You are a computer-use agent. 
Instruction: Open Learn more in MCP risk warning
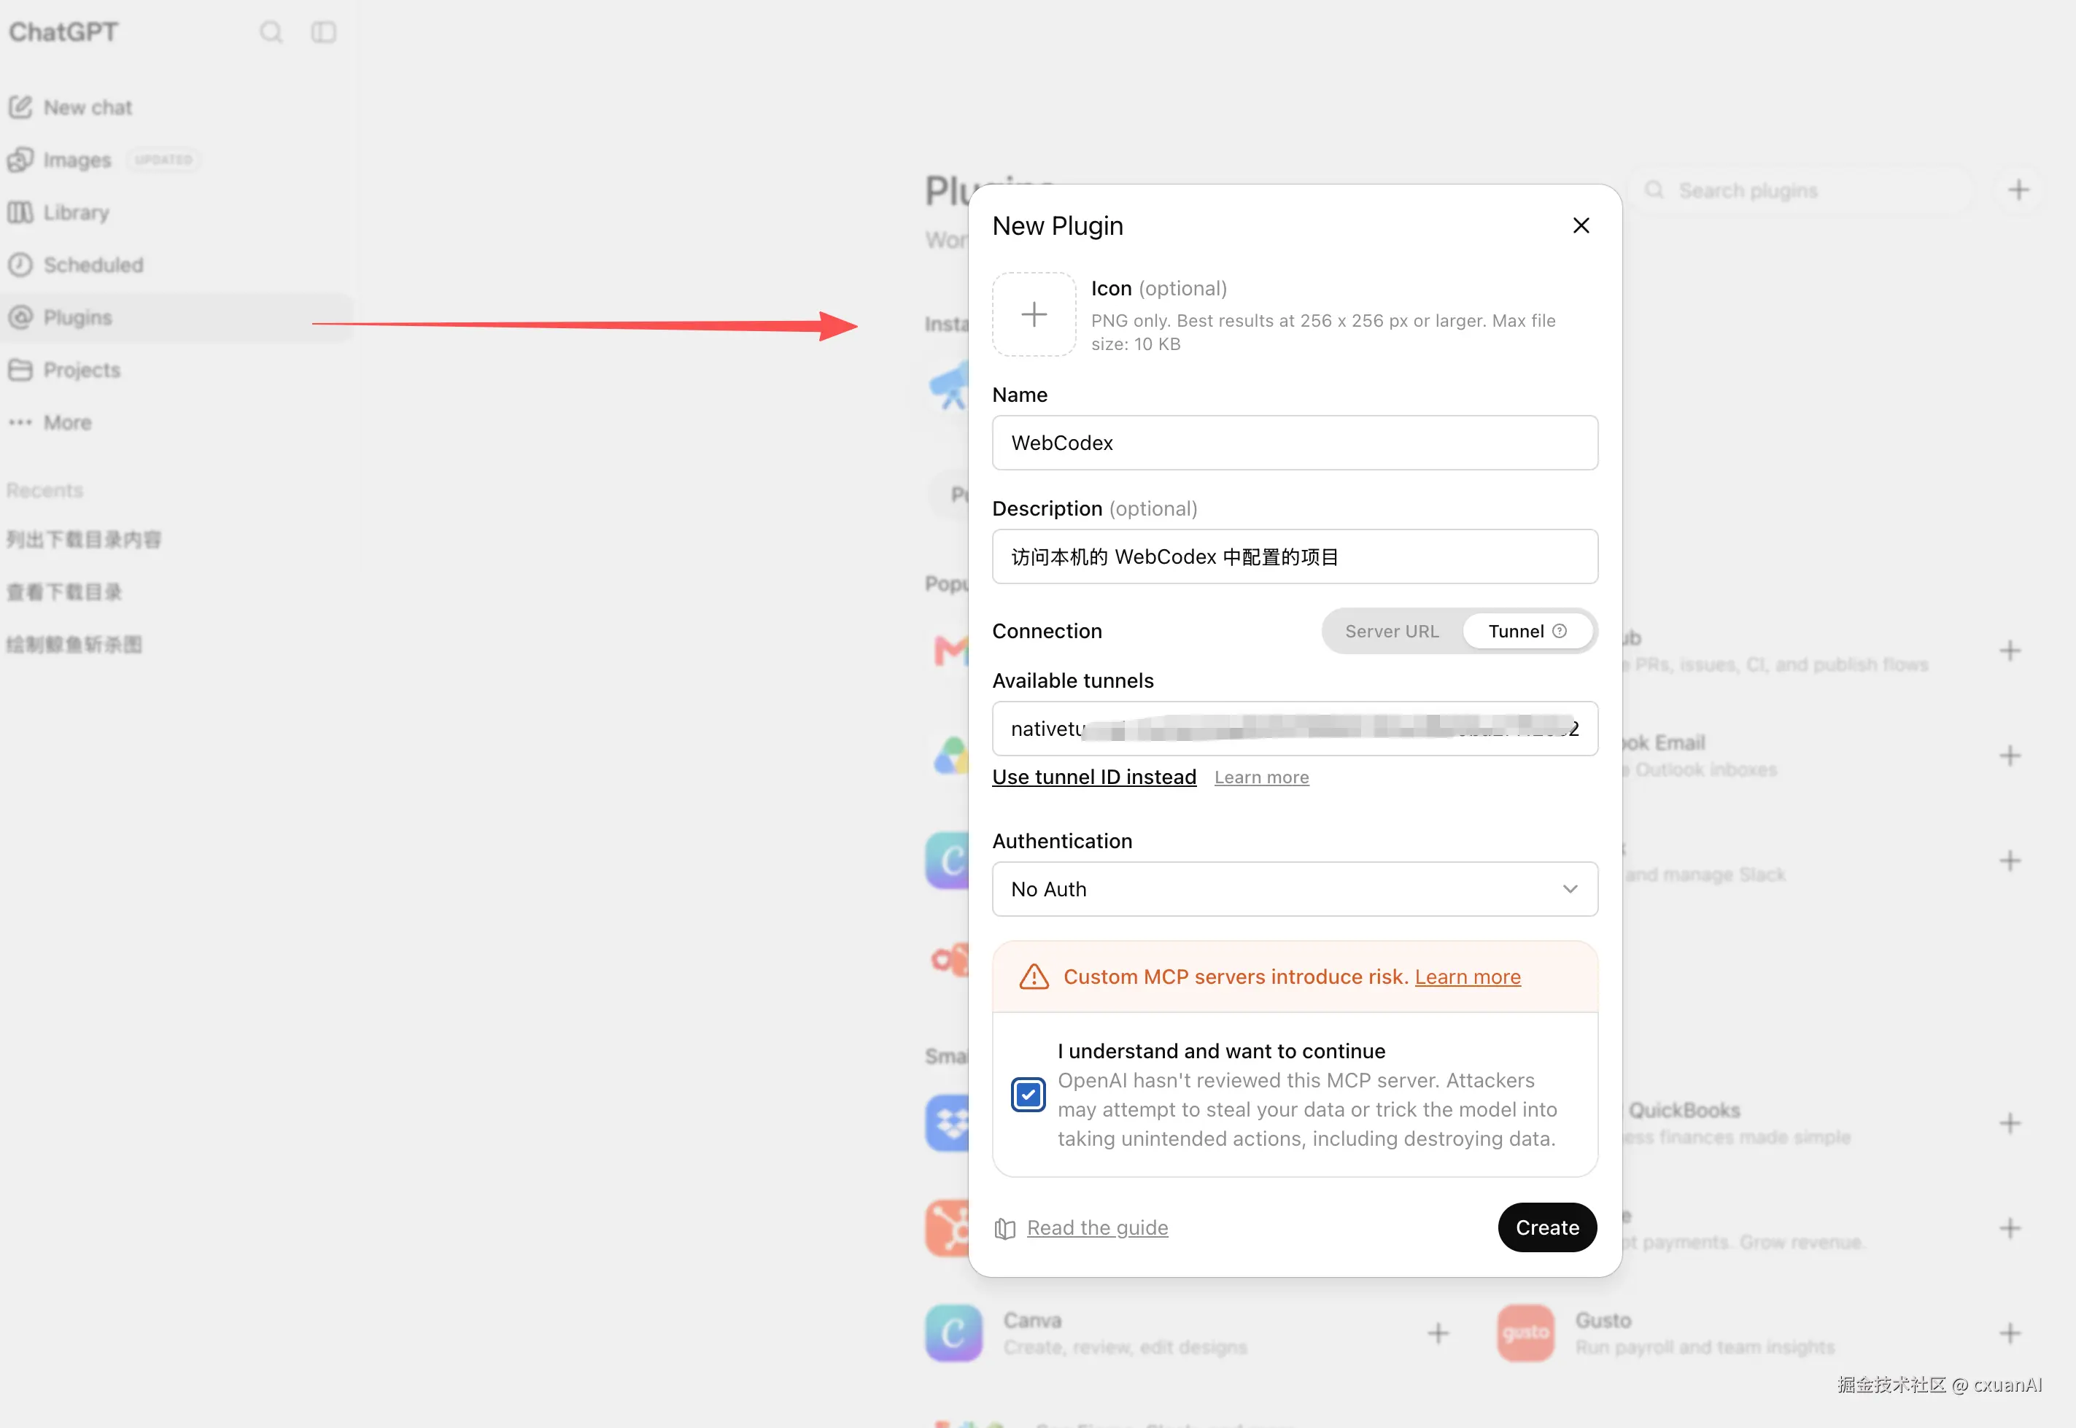[1468, 977]
